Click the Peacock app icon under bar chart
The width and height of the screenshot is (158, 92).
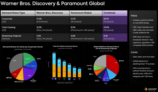tap(80, 79)
